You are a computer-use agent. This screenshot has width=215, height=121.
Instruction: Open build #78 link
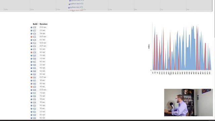click(34, 27)
